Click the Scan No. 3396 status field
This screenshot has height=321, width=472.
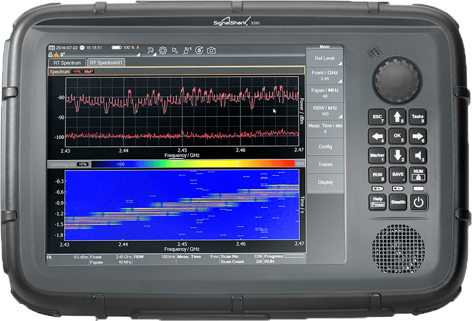pyautogui.click(x=242, y=256)
